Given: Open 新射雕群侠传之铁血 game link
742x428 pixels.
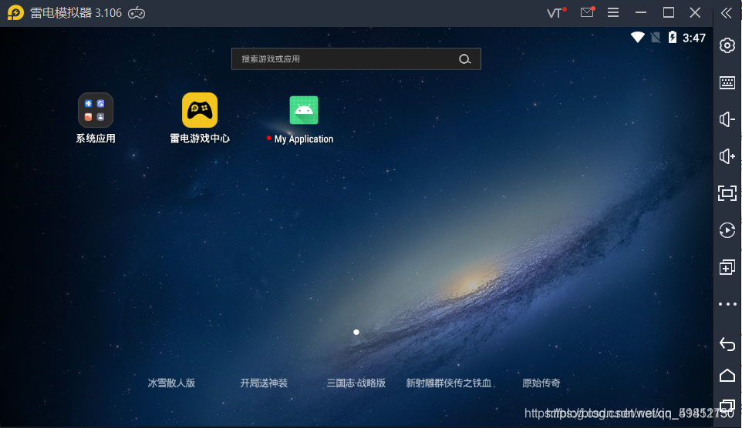Looking at the screenshot, I should pyautogui.click(x=449, y=383).
